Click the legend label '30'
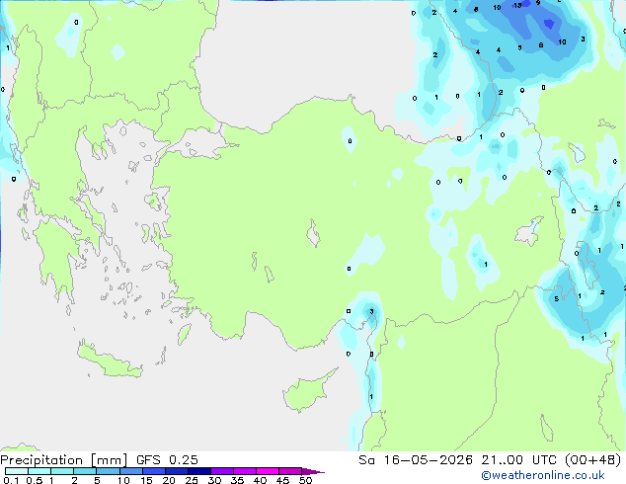The width and height of the screenshot is (626, 484). pyautogui.click(x=214, y=480)
